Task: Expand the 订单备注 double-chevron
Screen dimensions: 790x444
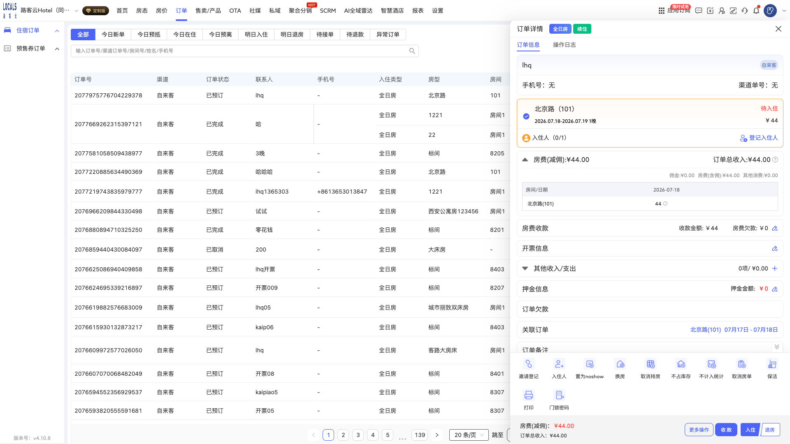Action: (777, 347)
